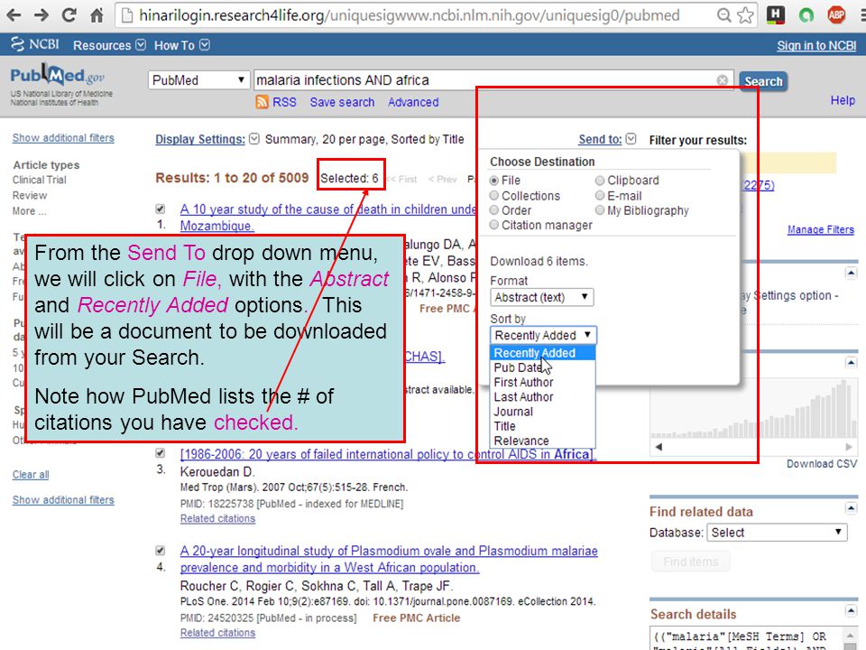This screenshot has width=866, height=650.
Task: Click the Manage Filters link
Action: [821, 229]
